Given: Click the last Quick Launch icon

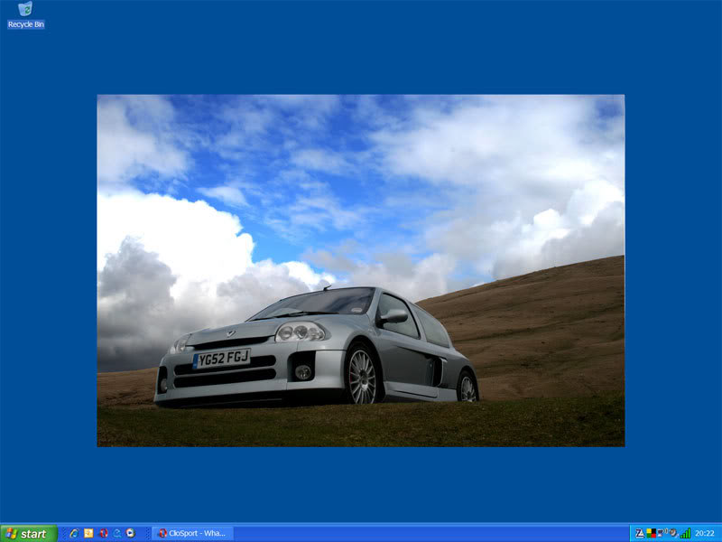Looking at the screenshot, I should [131, 533].
